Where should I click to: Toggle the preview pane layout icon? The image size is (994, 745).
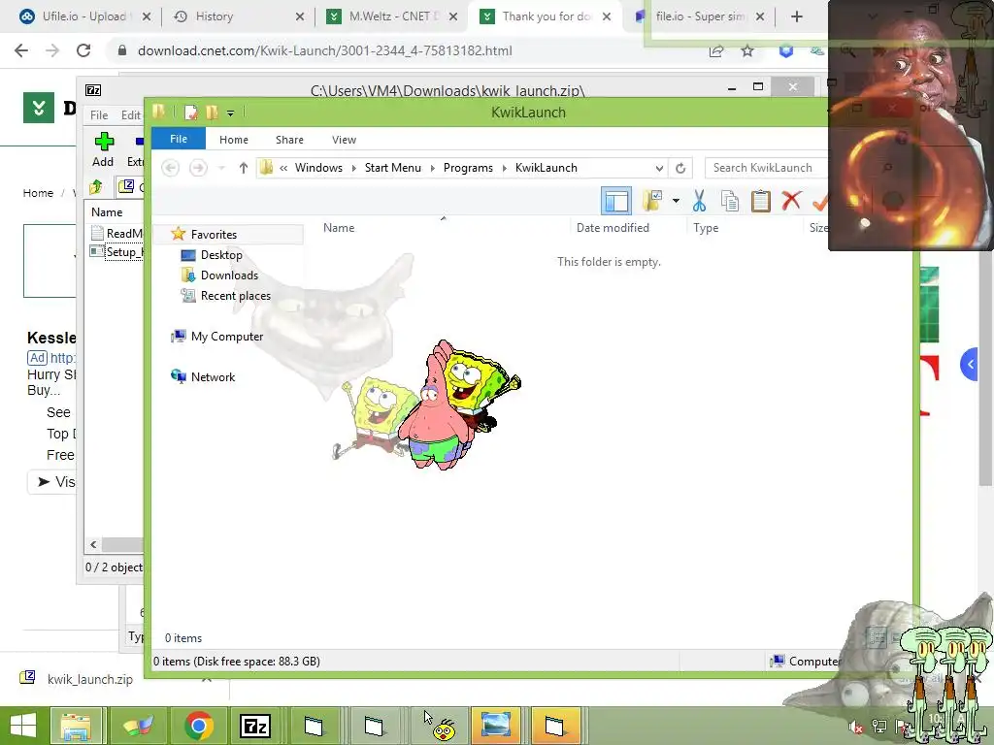click(x=616, y=201)
